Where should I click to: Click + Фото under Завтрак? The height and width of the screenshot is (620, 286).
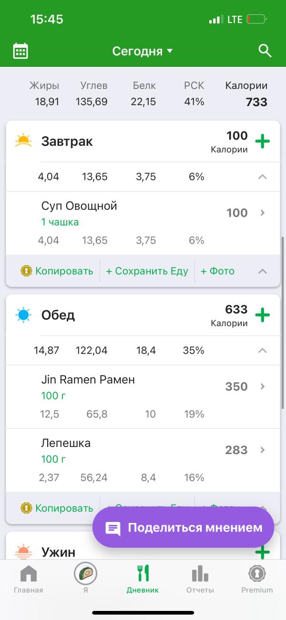tap(217, 271)
